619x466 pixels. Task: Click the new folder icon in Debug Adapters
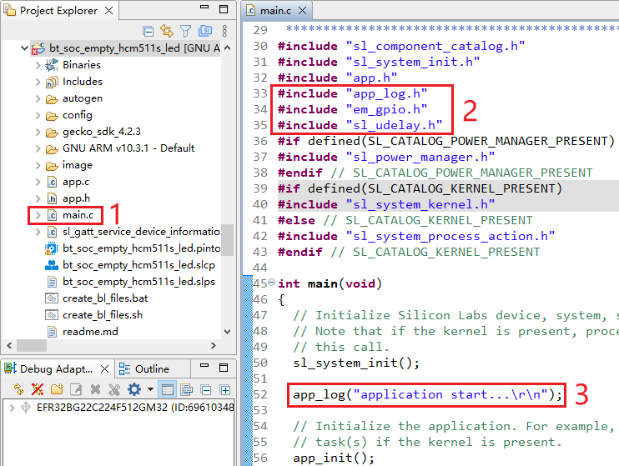tap(57, 389)
